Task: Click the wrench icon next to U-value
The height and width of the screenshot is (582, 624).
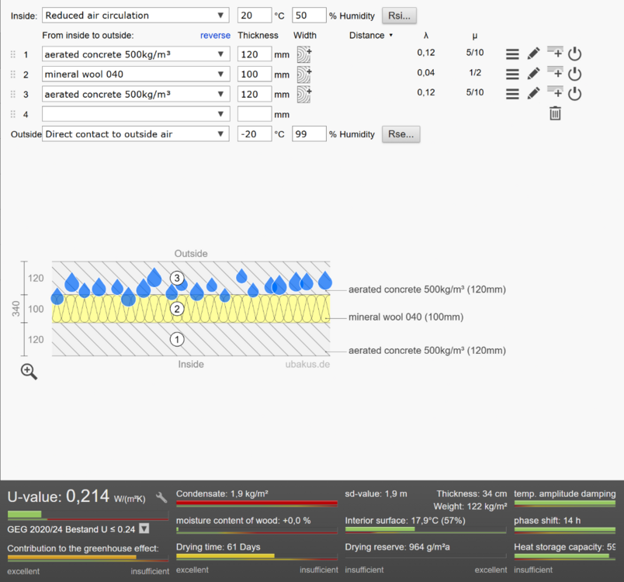Action: point(161,497)
